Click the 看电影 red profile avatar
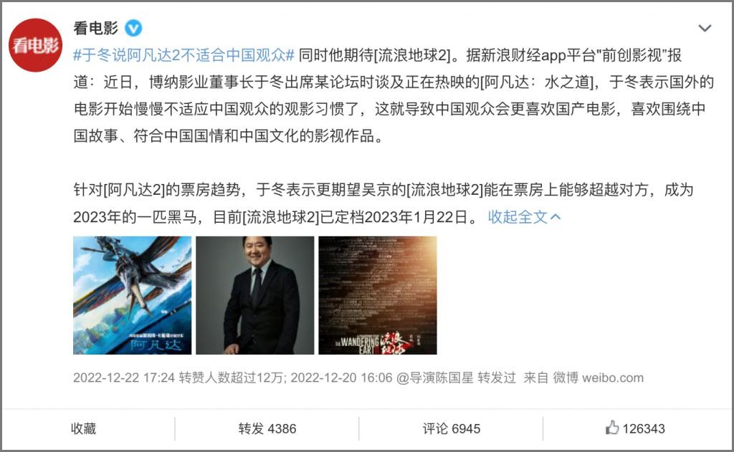 point(36,45)
